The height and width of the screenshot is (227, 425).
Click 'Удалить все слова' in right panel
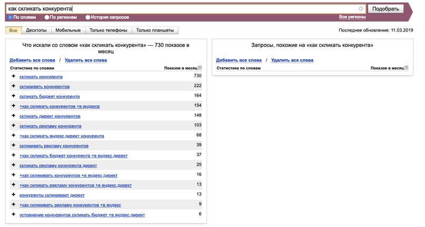[x=292, y=60]
